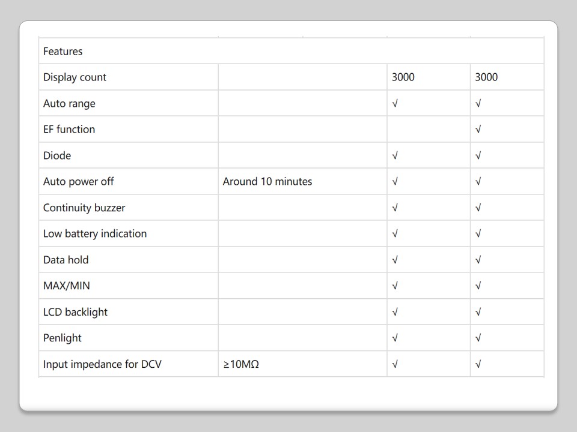Image resolution: width=577 pixels, height=432 pixels.
Task: Select the "Display count" row label
Action: (75, 77)
